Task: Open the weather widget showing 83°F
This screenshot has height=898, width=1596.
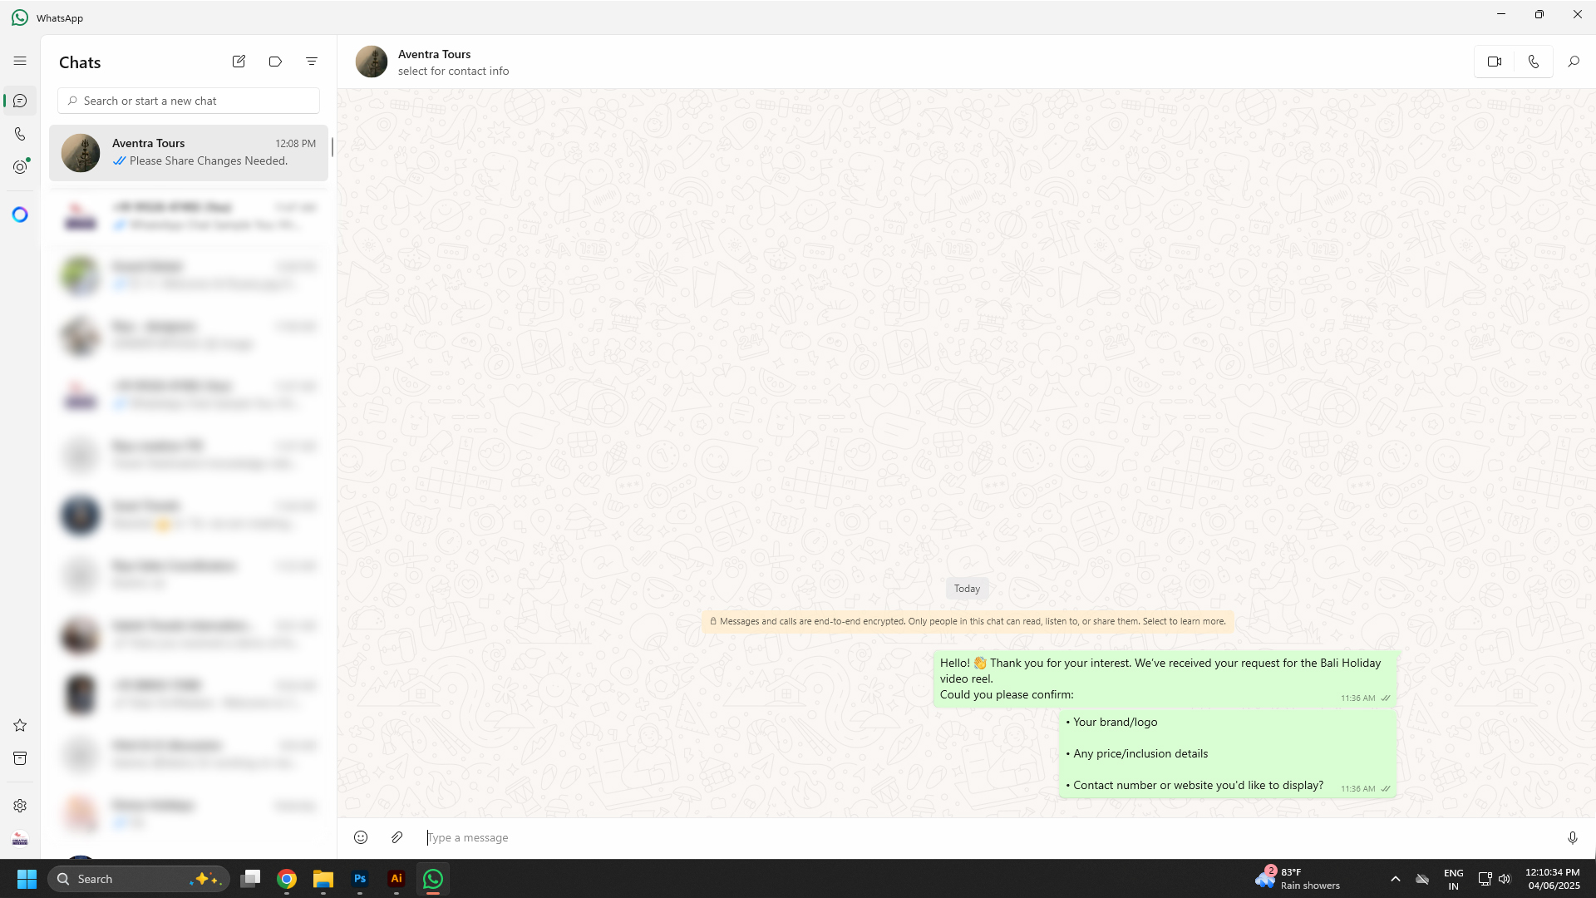Action: (1298, 879)
